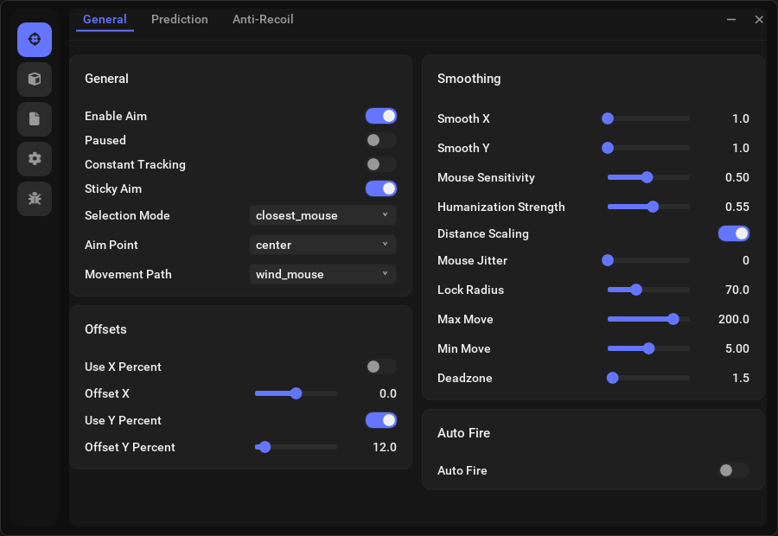Open the Aim Point dropdown
This screenshot has width=778, height=536.
[x=322, y=245]
